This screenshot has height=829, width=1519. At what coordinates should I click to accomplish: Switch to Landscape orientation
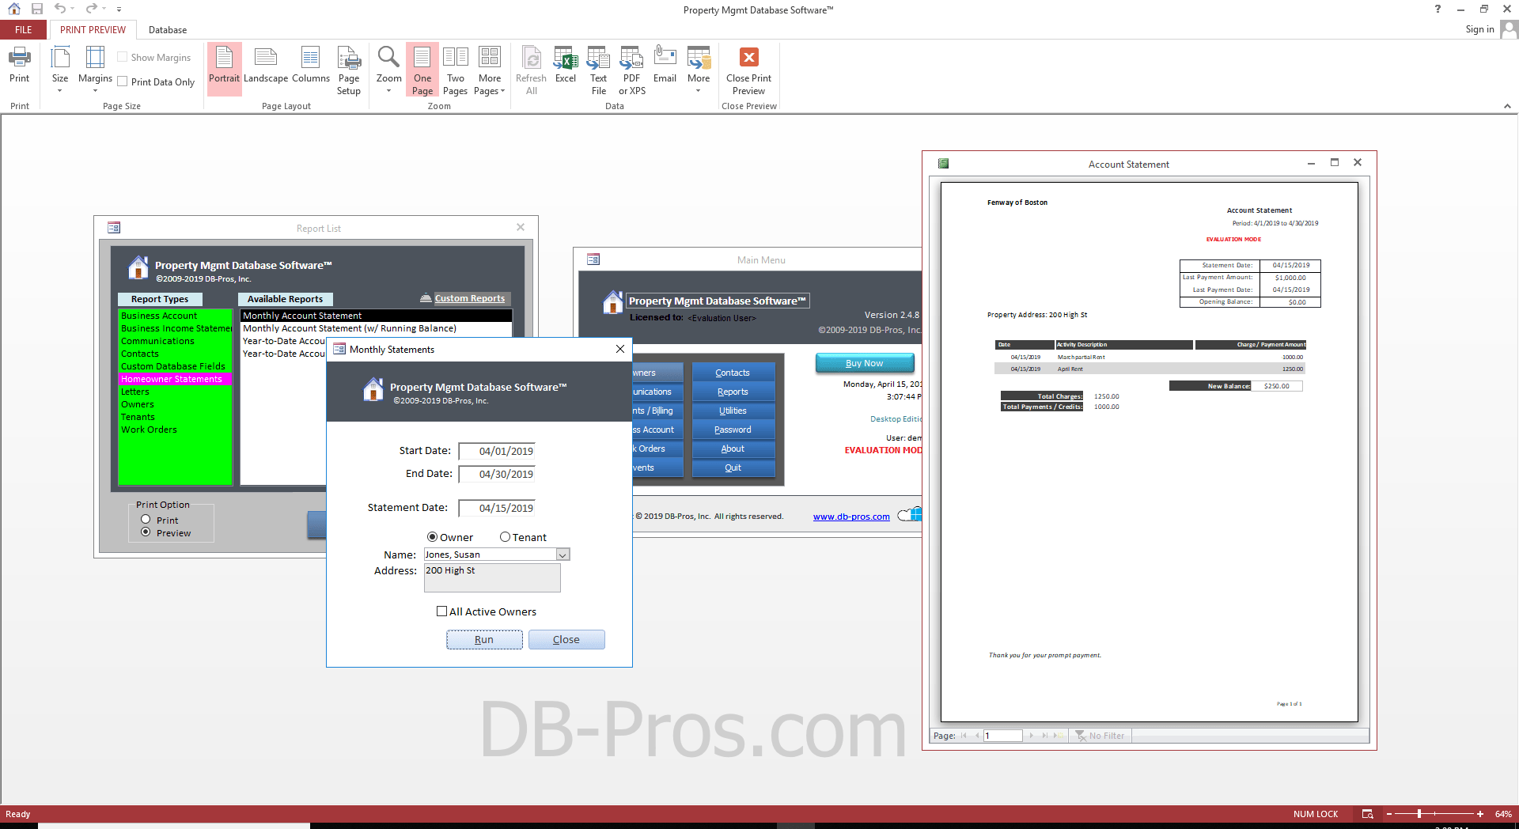266,68
